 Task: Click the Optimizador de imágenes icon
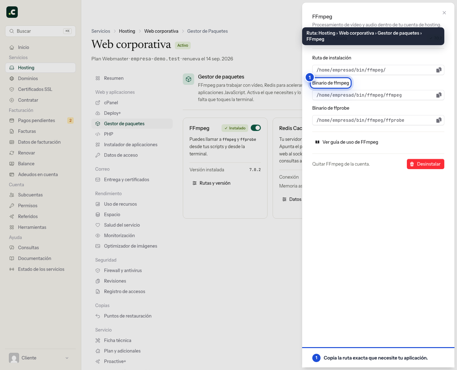[x=98, y=246]
